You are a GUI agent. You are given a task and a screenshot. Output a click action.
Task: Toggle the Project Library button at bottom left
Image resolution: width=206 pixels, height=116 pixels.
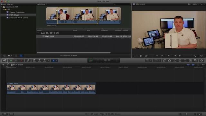tap(5, 114)
